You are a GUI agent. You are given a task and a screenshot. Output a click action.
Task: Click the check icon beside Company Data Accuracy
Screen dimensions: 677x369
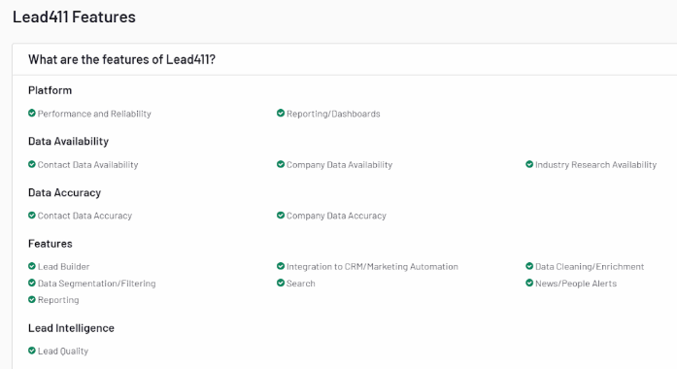coord(281,215)
